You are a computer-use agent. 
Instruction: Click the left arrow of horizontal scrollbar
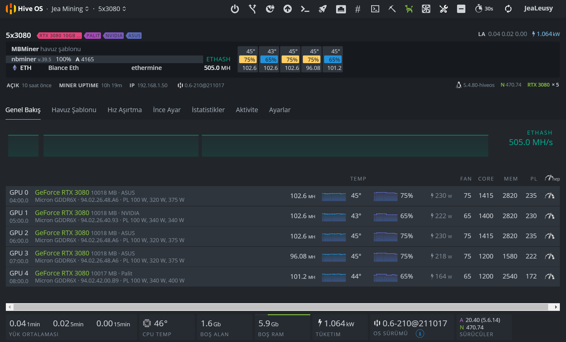click(x=10, y=307)
